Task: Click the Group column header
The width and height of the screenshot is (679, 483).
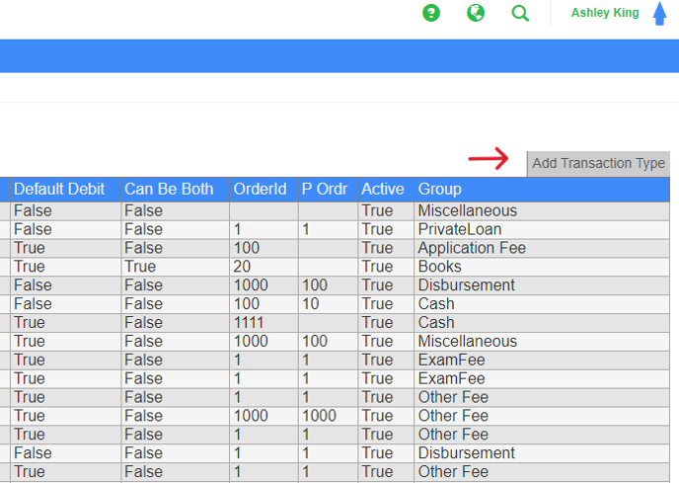Action: [x=440, y=189]
